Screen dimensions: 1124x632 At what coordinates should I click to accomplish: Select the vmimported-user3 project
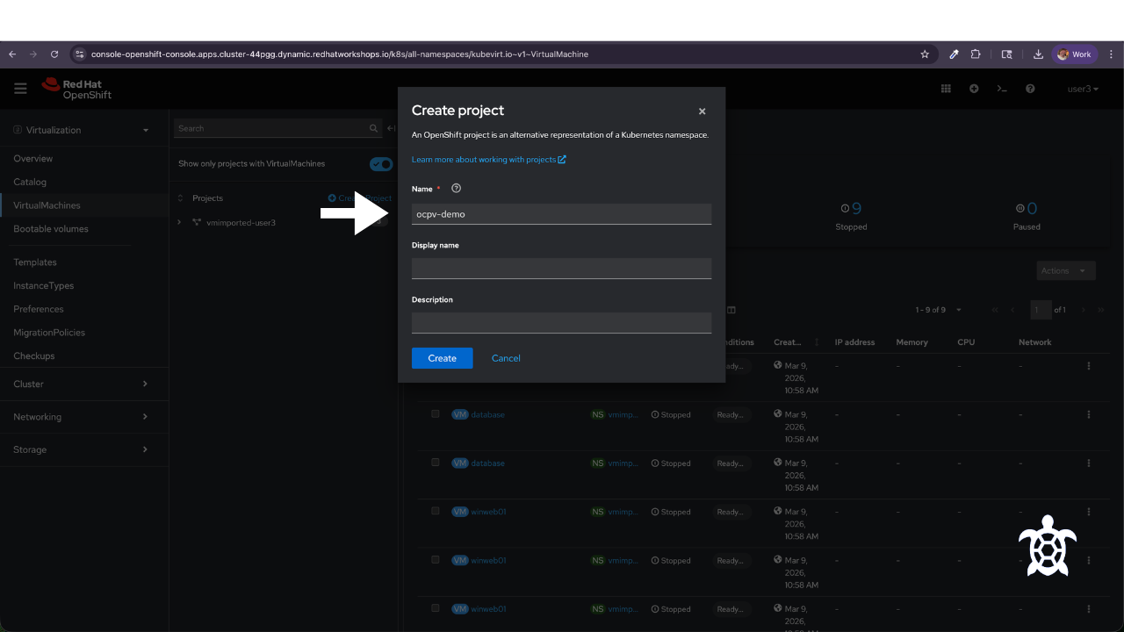[241, 223]
